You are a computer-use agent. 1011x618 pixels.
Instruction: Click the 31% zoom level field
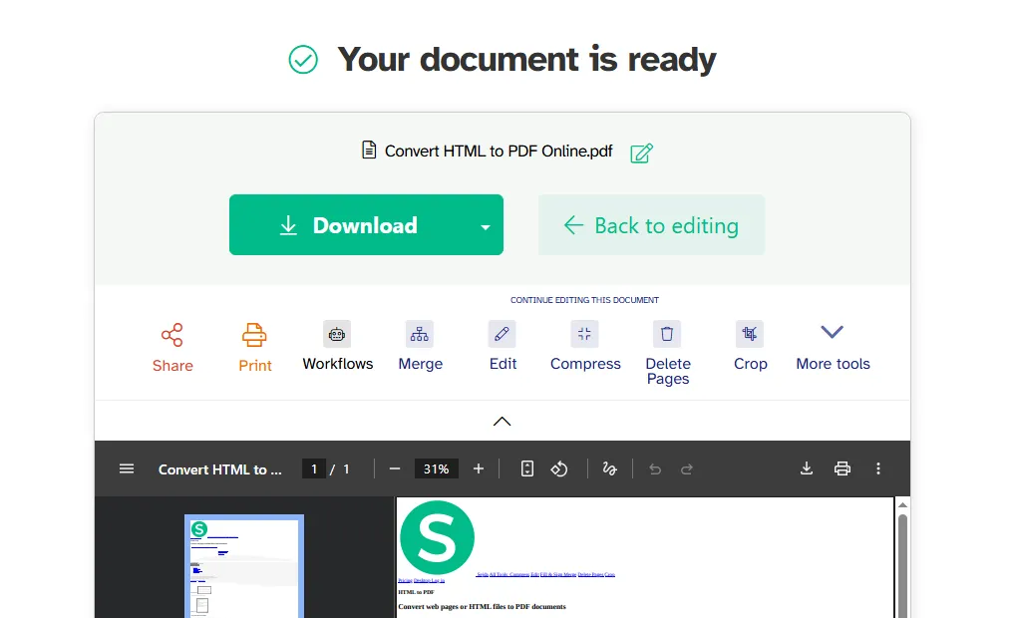(x=436, y=468)
